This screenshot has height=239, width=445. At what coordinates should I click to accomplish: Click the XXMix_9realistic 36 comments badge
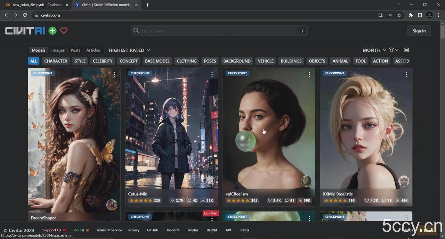point(387,200)
